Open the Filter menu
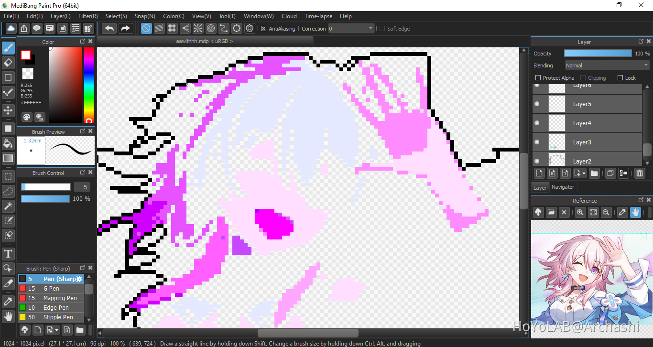The height and width of the screenshot is (347, 653). point(87,16)
